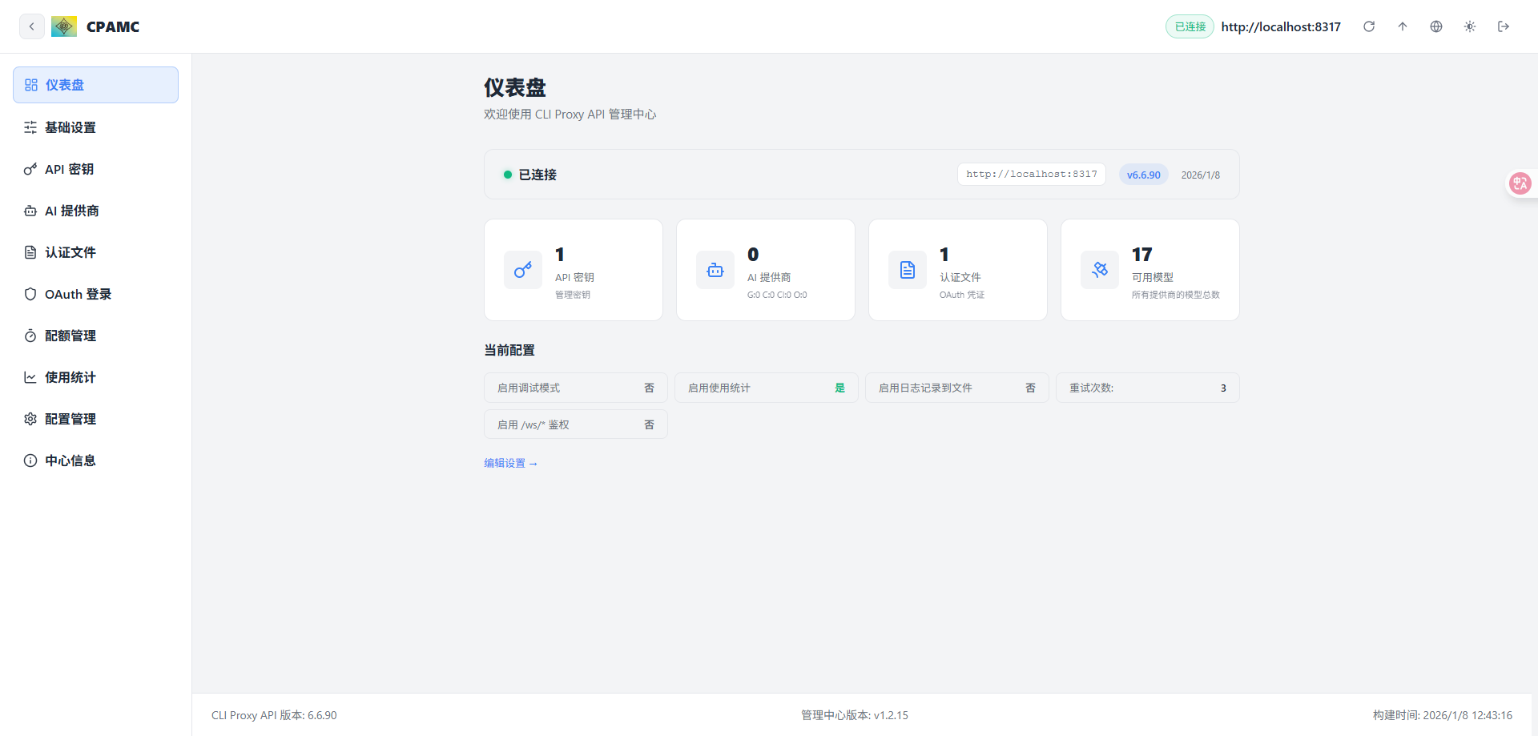Open 配额管理 sidebar item
This screenshot has width=1538, height=736.
pyautogui.click(x=95, y=336)
